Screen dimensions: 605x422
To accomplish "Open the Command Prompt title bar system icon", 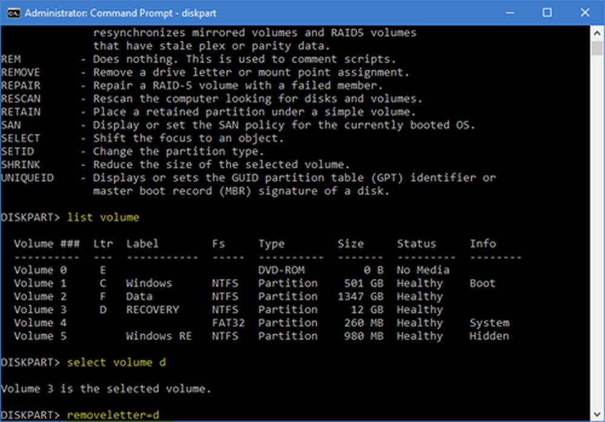I will 14,13.
